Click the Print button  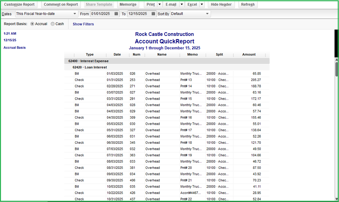(151, 4)
